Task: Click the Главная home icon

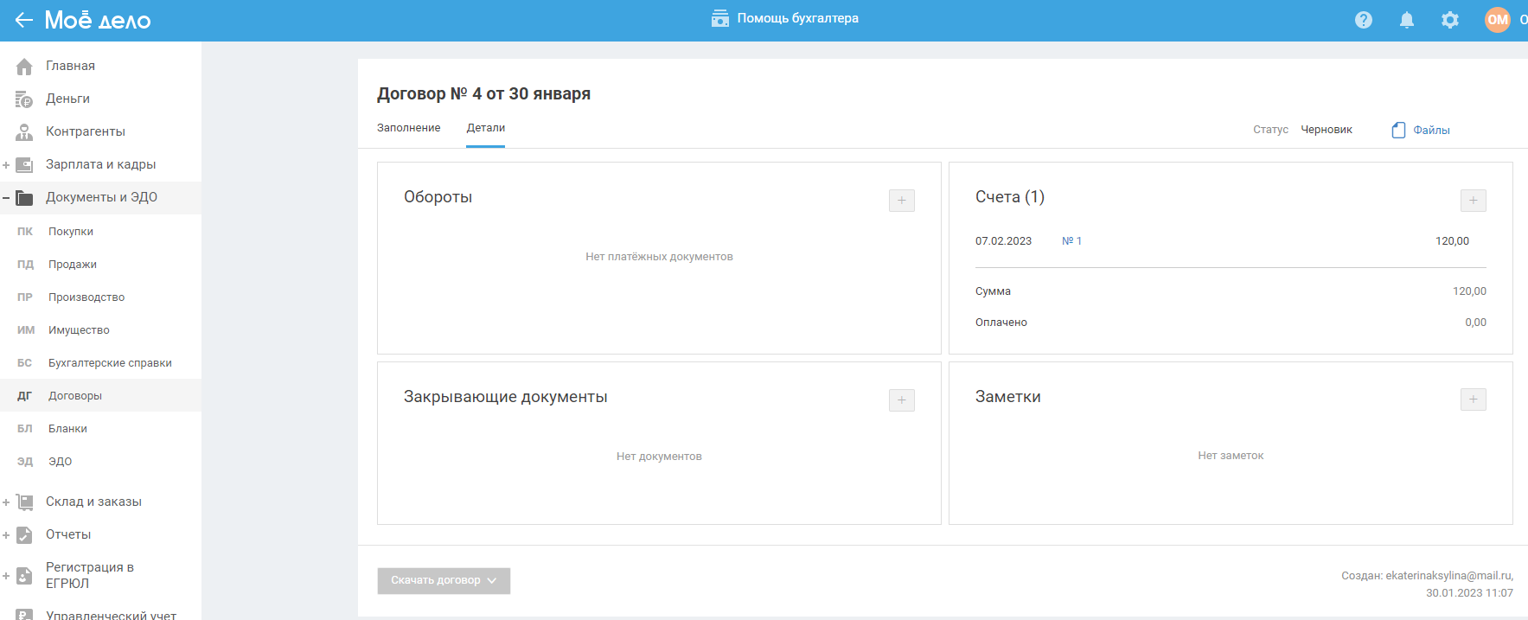Action: point(24,66)
